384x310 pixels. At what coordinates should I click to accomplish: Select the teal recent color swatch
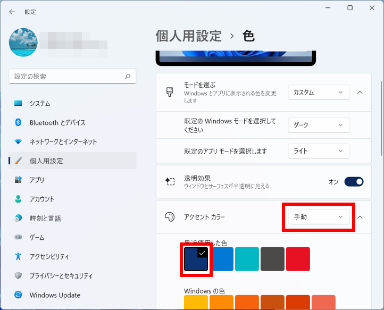[x=247, y=259]
